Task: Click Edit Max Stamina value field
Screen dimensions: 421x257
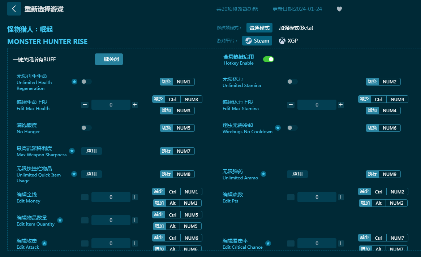Action: [317, 105]
